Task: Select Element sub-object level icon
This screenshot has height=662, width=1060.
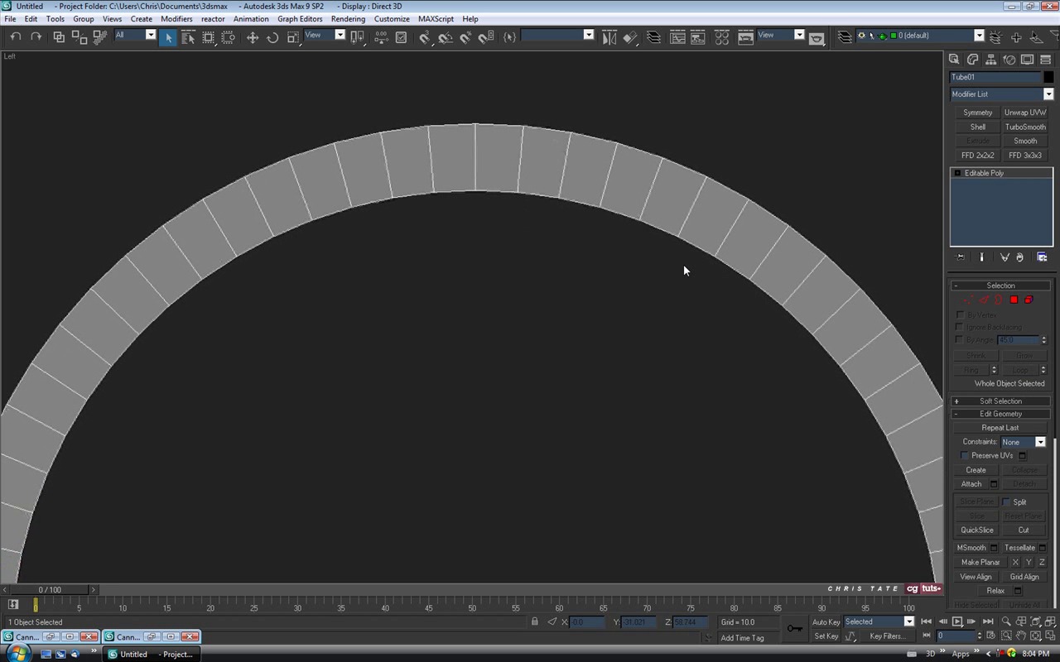Action: click(x=1029, y=300)
